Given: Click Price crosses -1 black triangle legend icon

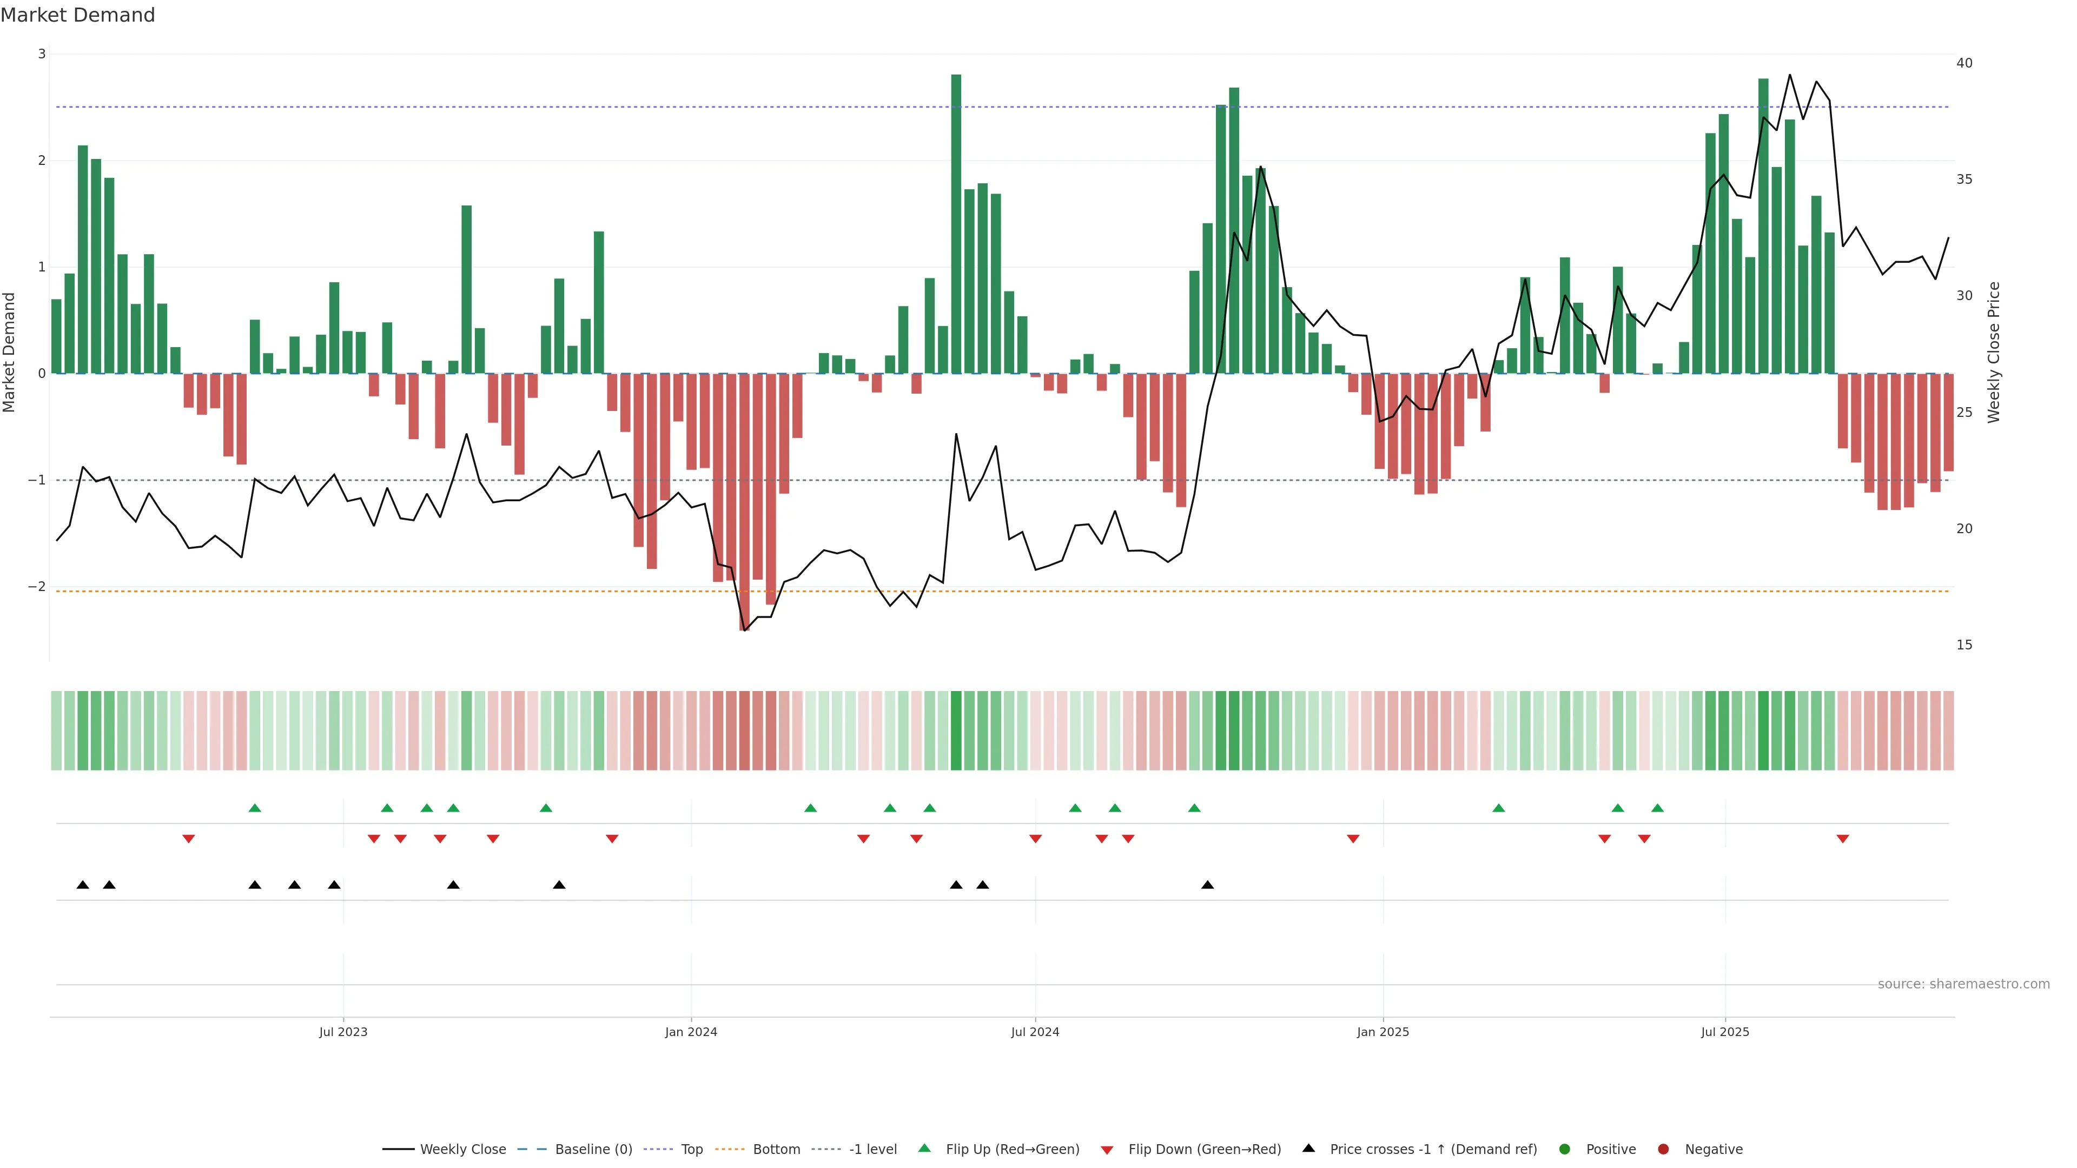Looking at the screenshot, I should (x=1308, y=1149).
